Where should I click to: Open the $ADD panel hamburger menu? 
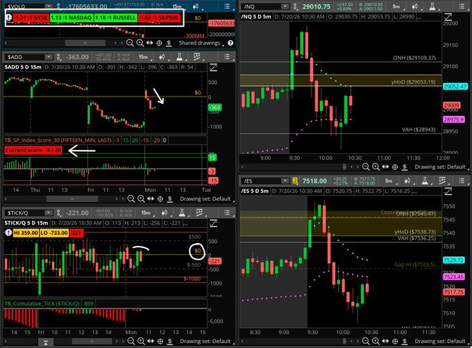227,57
